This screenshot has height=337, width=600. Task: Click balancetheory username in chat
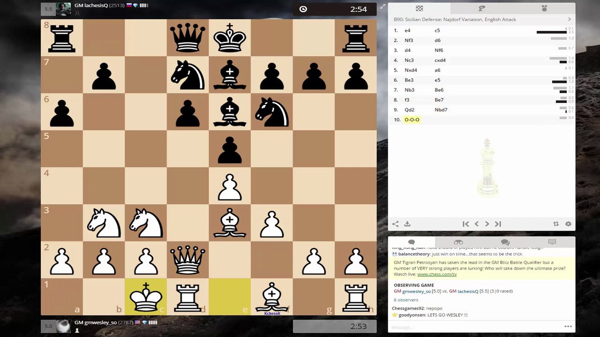tap(414, 254)
